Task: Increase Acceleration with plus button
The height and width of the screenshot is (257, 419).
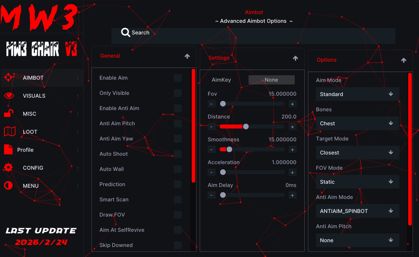Action: click(292, 173)
